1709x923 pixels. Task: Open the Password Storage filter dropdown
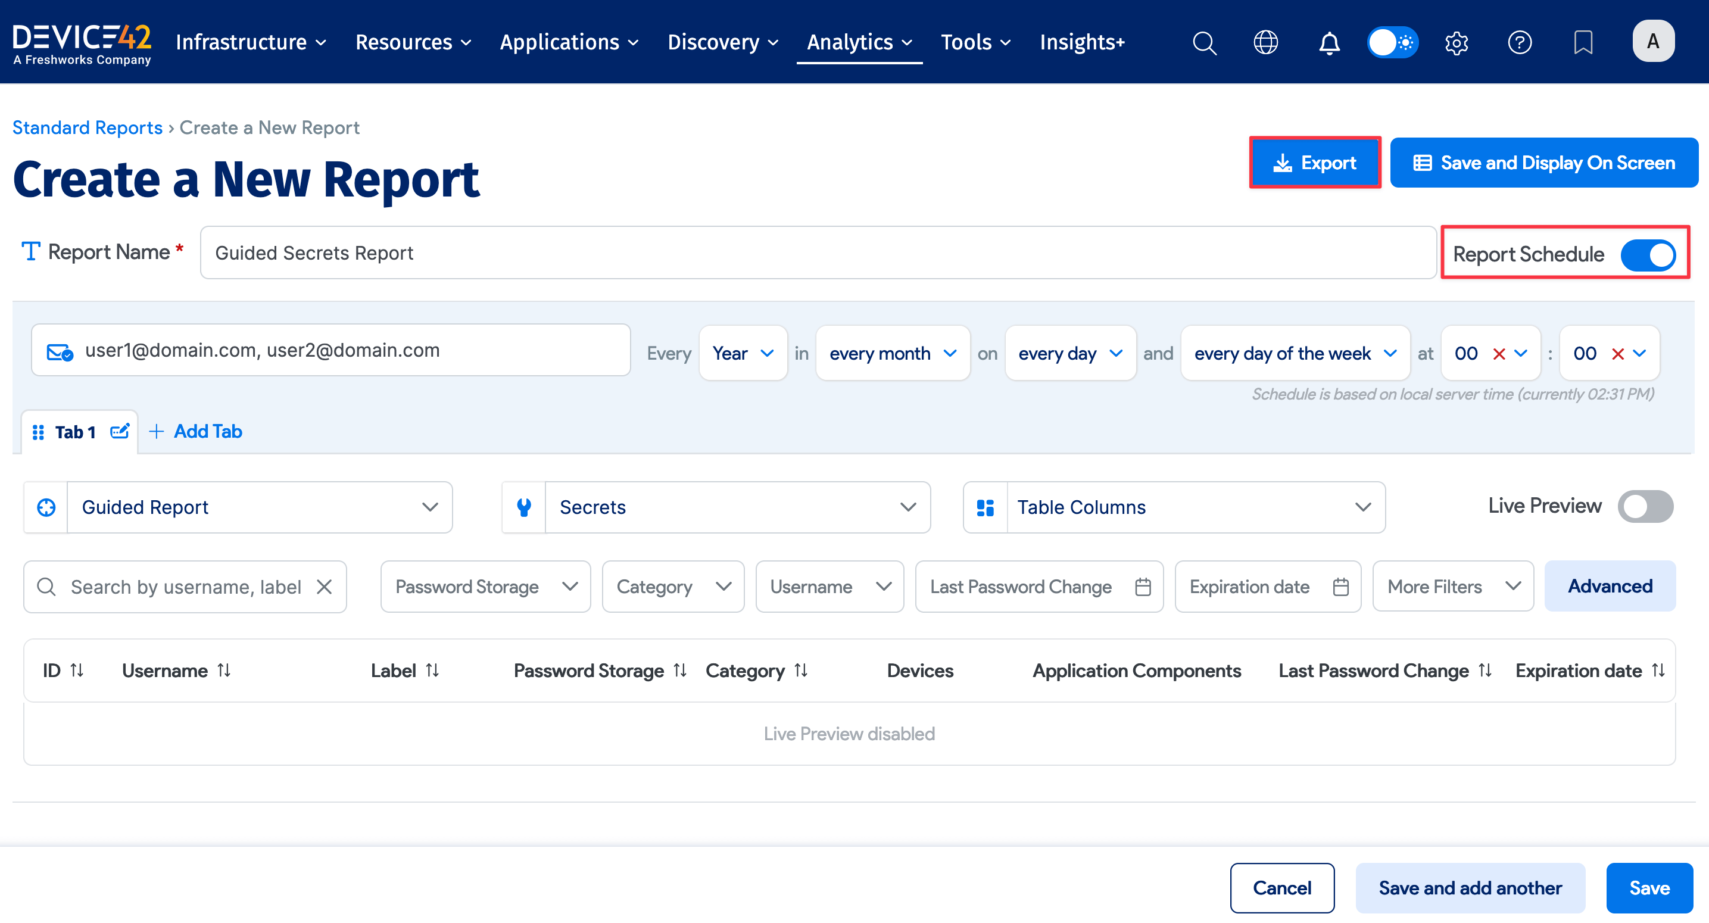click(485, 587)
